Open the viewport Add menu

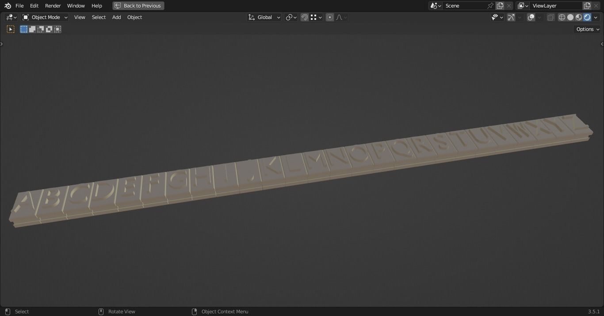[116, 17]
